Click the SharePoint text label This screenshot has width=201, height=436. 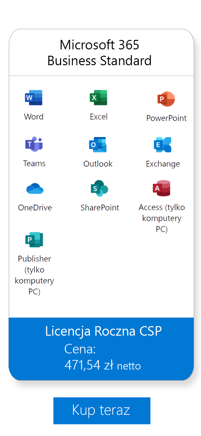tap(100, 208)
